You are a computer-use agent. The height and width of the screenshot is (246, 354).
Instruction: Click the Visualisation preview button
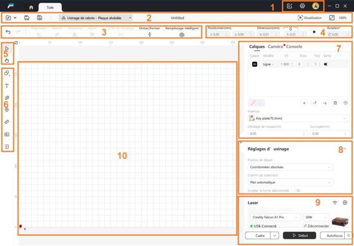310,18
